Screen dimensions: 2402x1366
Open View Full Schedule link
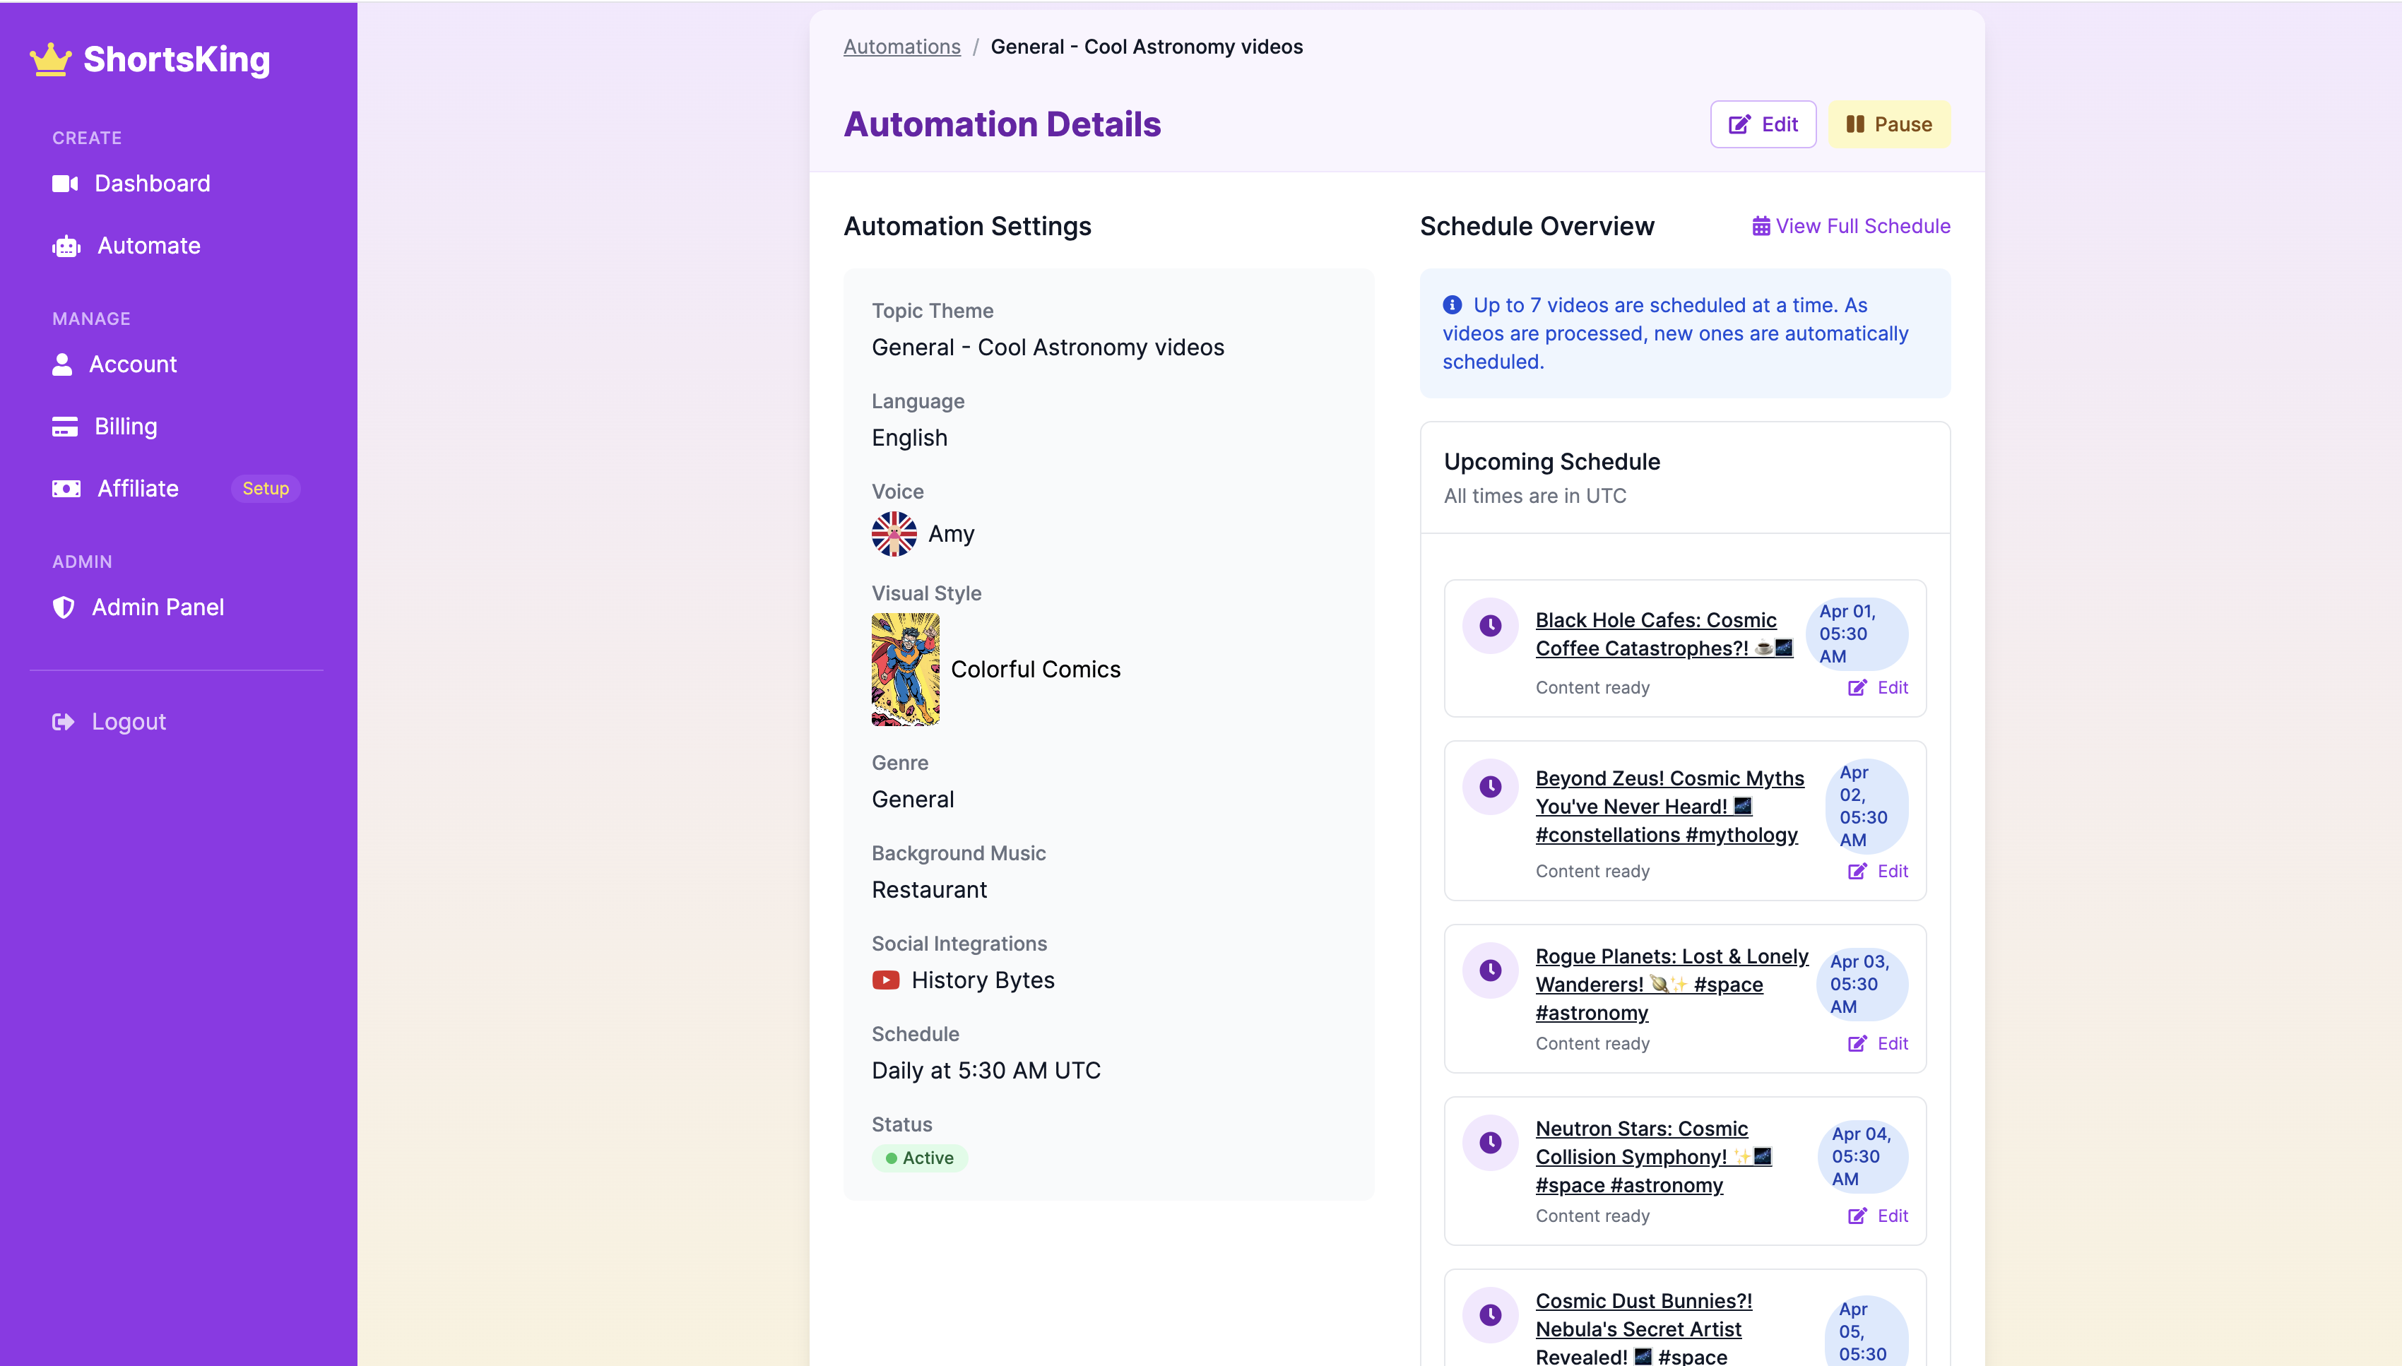[1851, 226]
